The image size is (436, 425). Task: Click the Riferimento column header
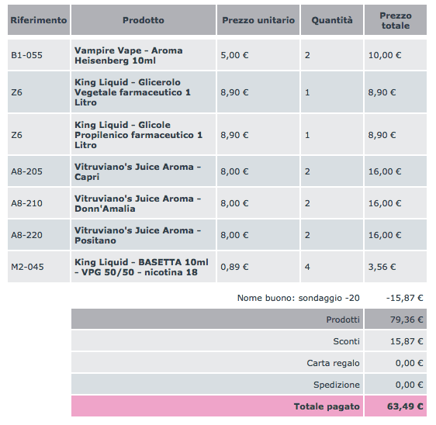(39, 20)
